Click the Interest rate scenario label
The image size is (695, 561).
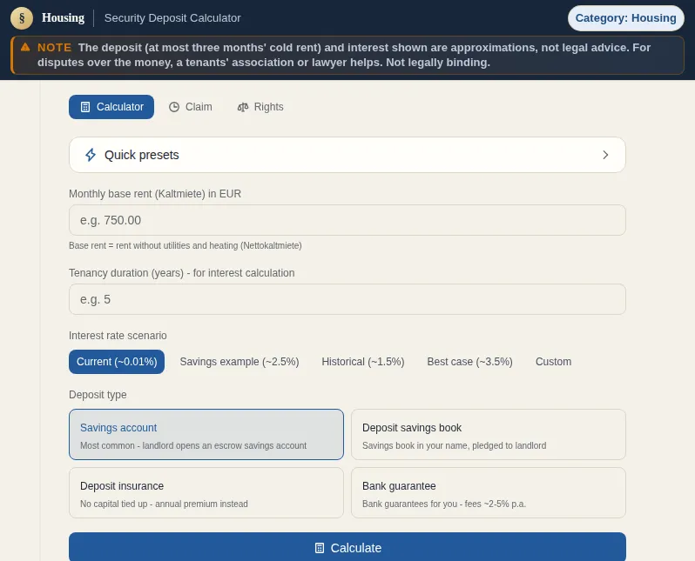point(118,336)
